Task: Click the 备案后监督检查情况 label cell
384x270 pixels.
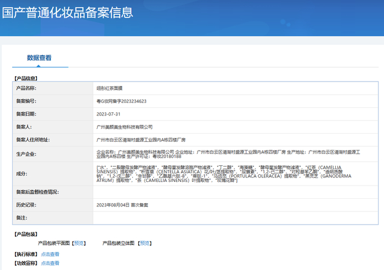Action: click(53, 192)
